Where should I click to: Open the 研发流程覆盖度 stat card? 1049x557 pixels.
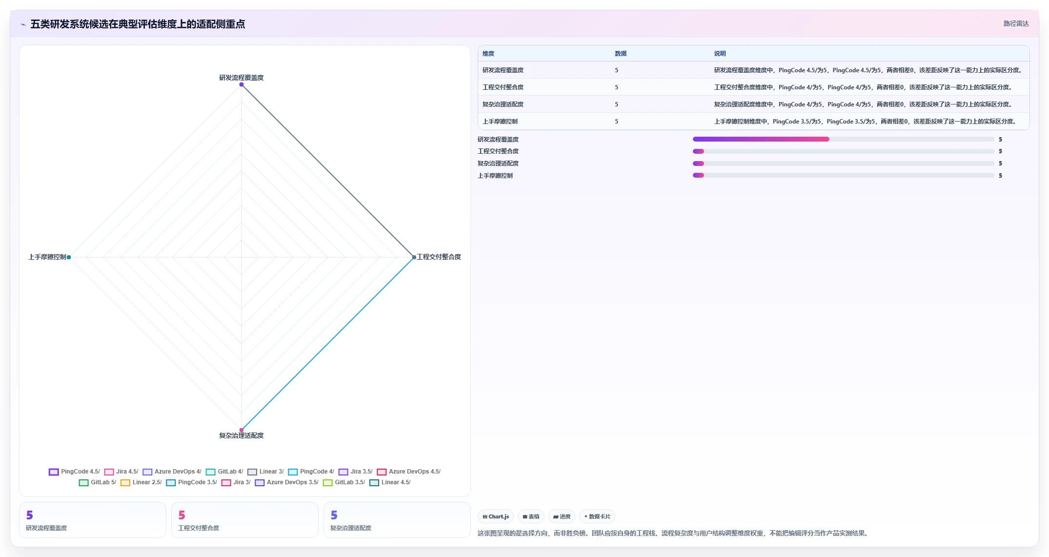click(93, 520)
